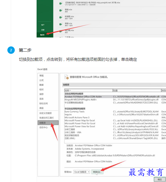Open 反馈 in Excel backstage sidebar

(43, 30)
